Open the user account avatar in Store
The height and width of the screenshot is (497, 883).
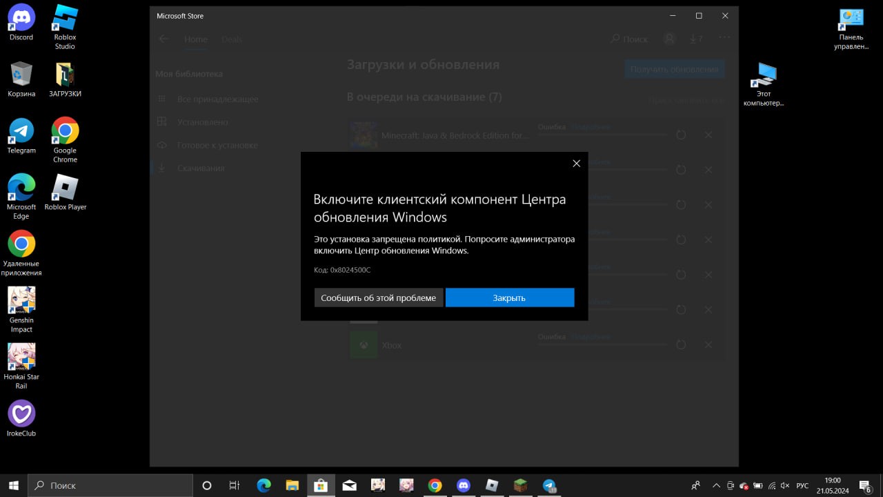[669, 39]
